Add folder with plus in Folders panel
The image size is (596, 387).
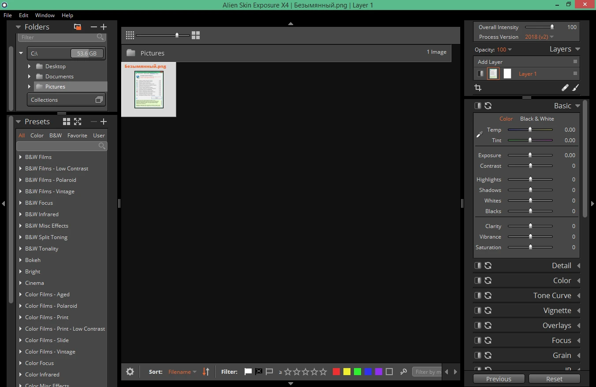point(104,27)
